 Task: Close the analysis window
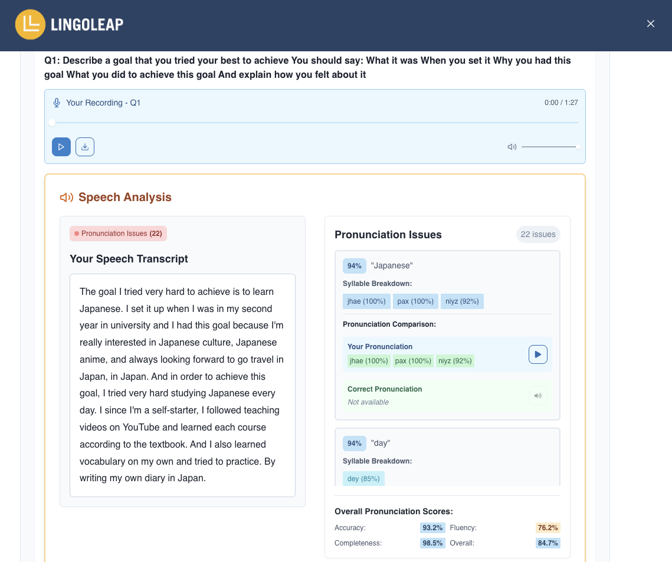click(x=651, y=24)
